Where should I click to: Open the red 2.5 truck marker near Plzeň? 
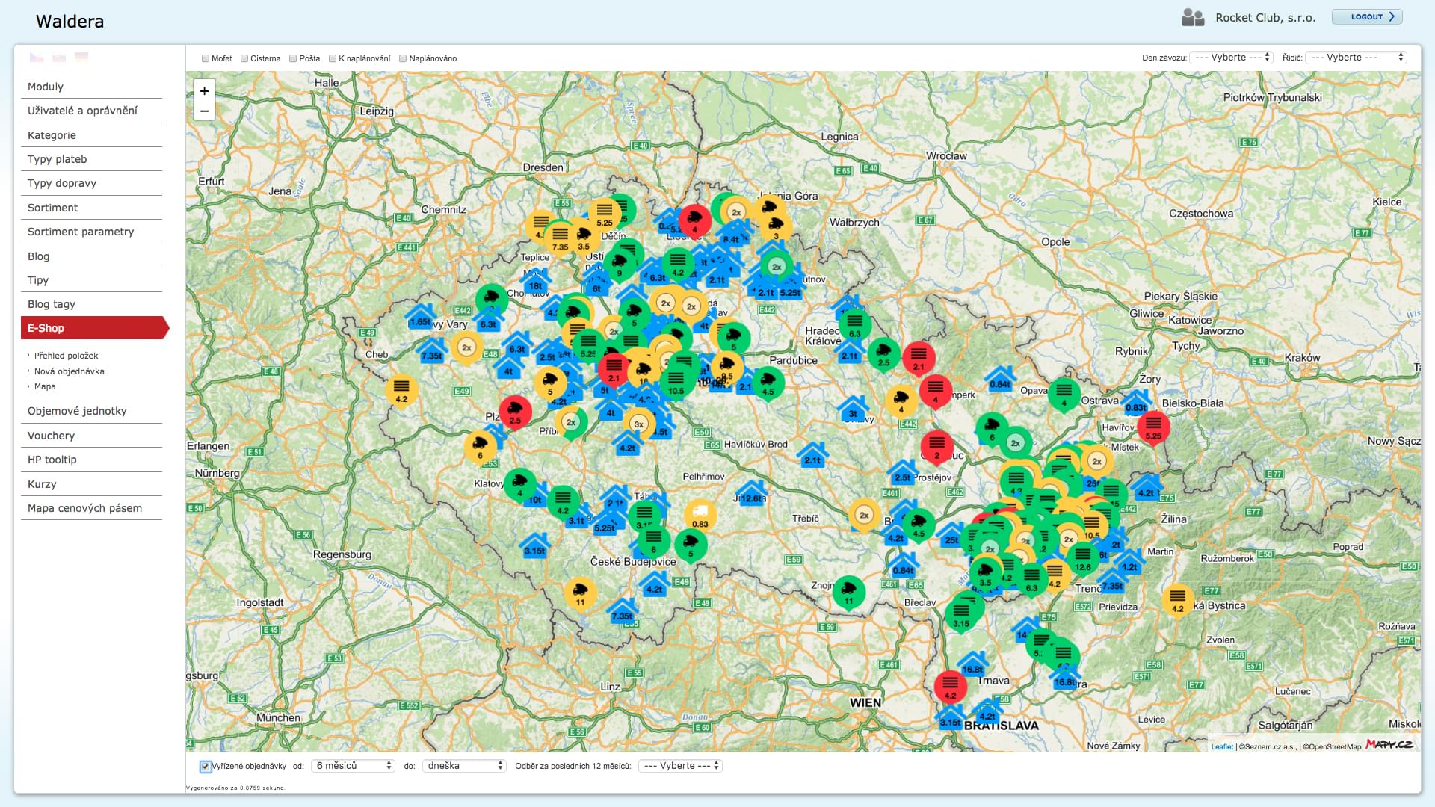click(x=515, y=411)
